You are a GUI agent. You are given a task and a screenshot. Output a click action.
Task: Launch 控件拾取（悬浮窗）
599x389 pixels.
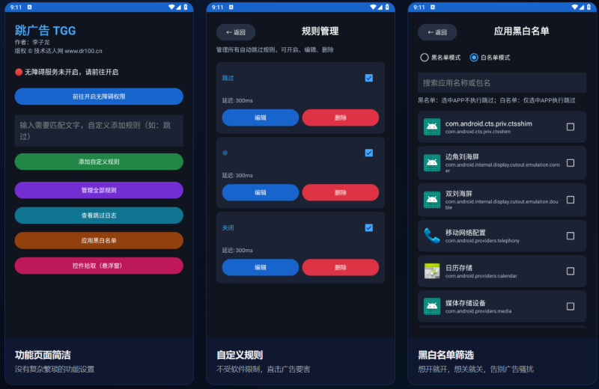tap(99, 266)
